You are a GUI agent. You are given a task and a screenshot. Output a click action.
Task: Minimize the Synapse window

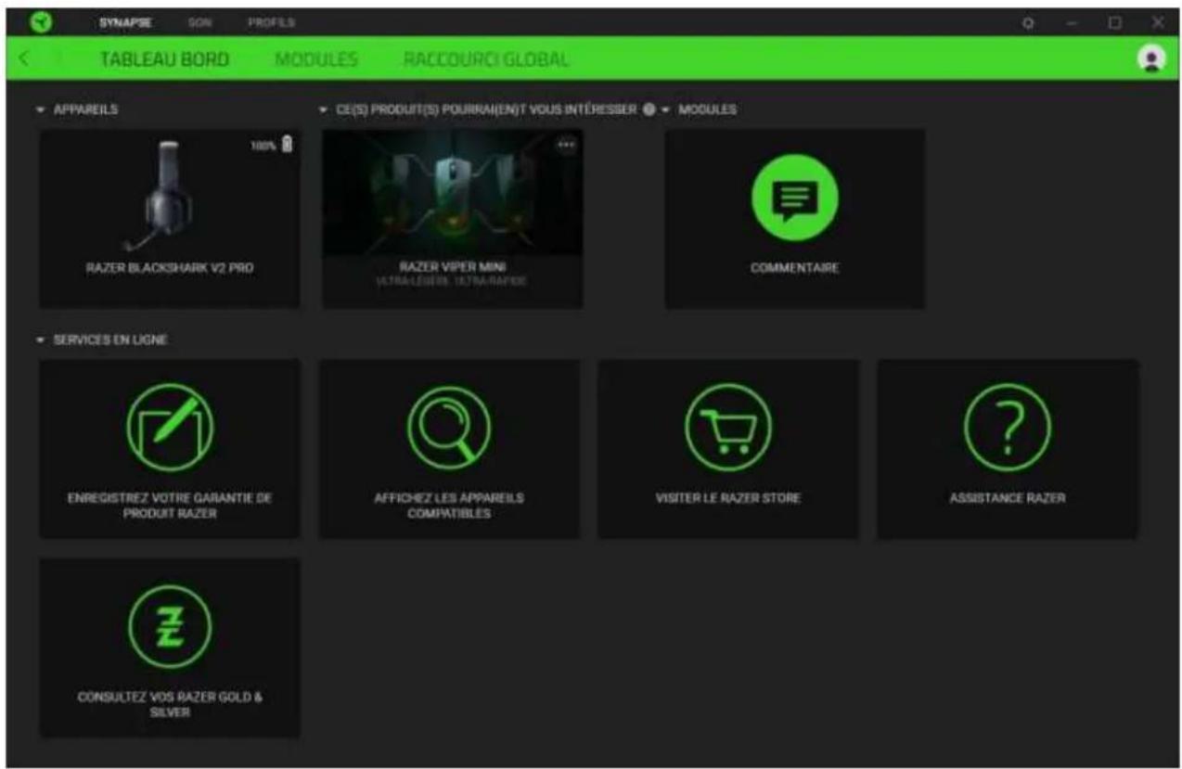click(1072, 22)
